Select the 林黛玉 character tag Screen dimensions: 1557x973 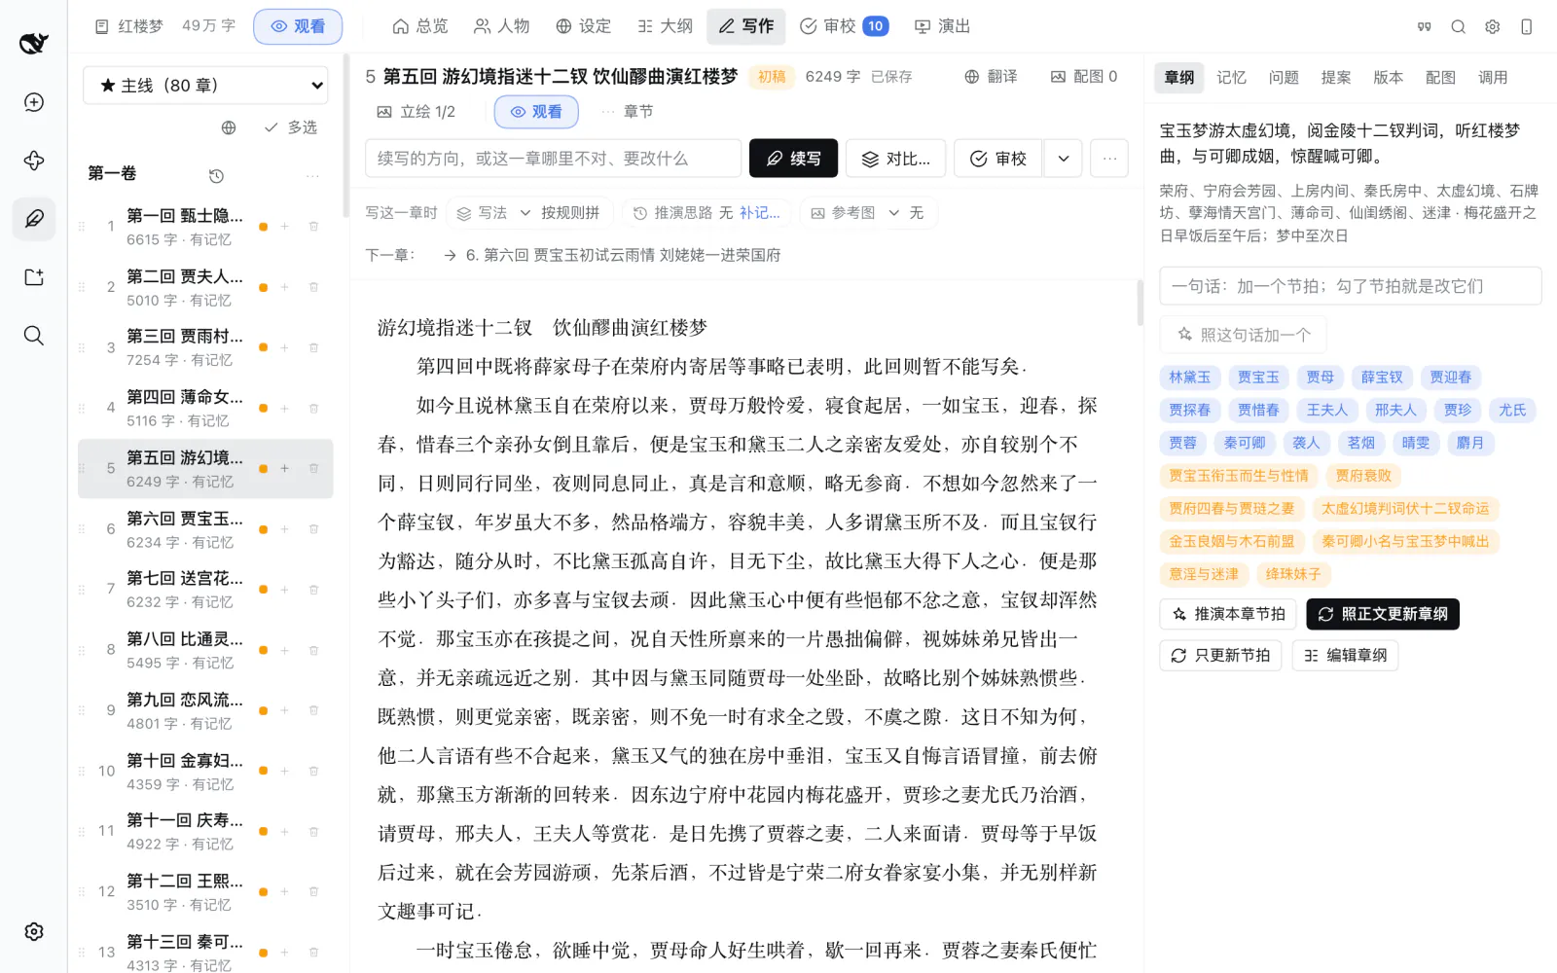click(x=1189, y=378)
